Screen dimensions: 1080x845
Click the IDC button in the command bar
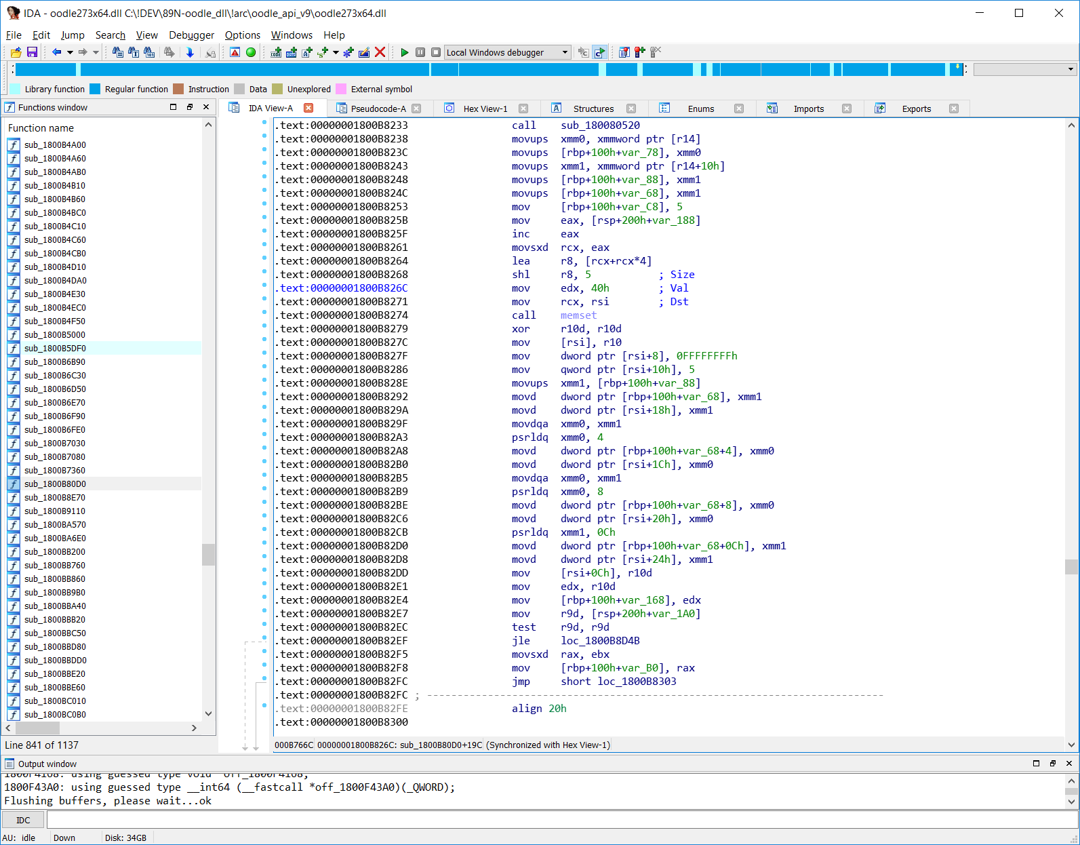coord(23,820)
